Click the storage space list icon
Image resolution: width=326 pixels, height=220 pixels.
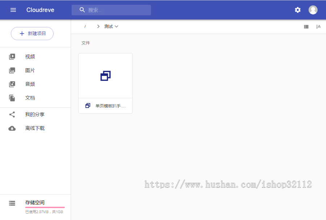click(12, 203)
